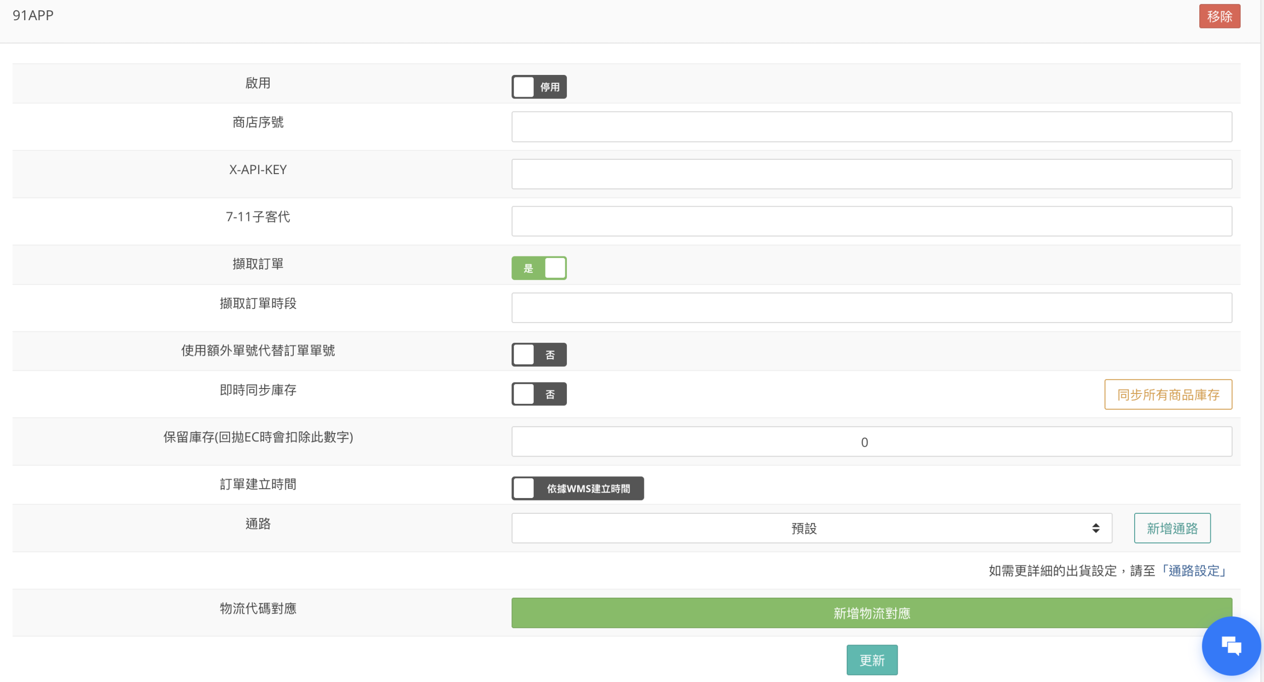Switch the 訂單建立時間 toggle
The height and width of the screenshot is (682, 1264).
coord(577,488)
